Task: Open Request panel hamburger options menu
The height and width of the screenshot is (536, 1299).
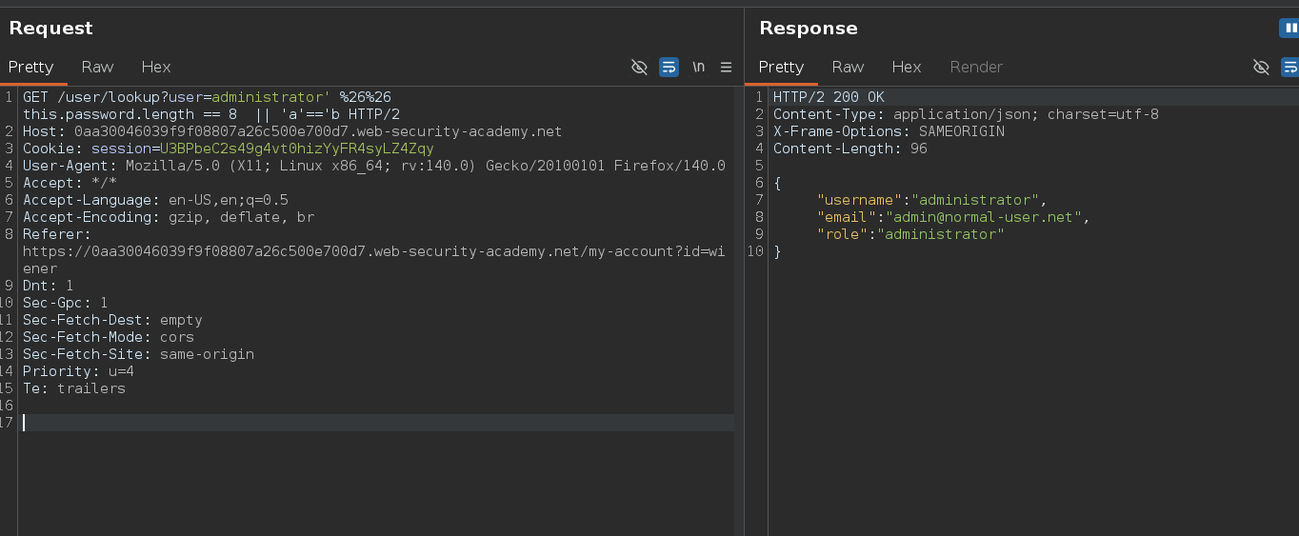Action: click(726, 67)
